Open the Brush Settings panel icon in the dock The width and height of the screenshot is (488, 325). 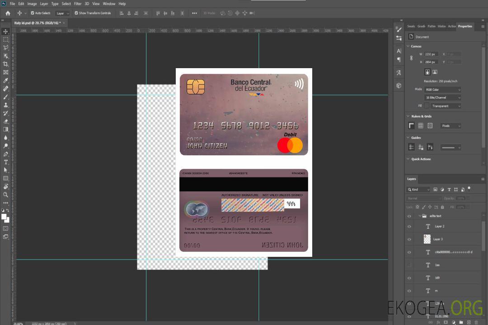coord(399,29)
